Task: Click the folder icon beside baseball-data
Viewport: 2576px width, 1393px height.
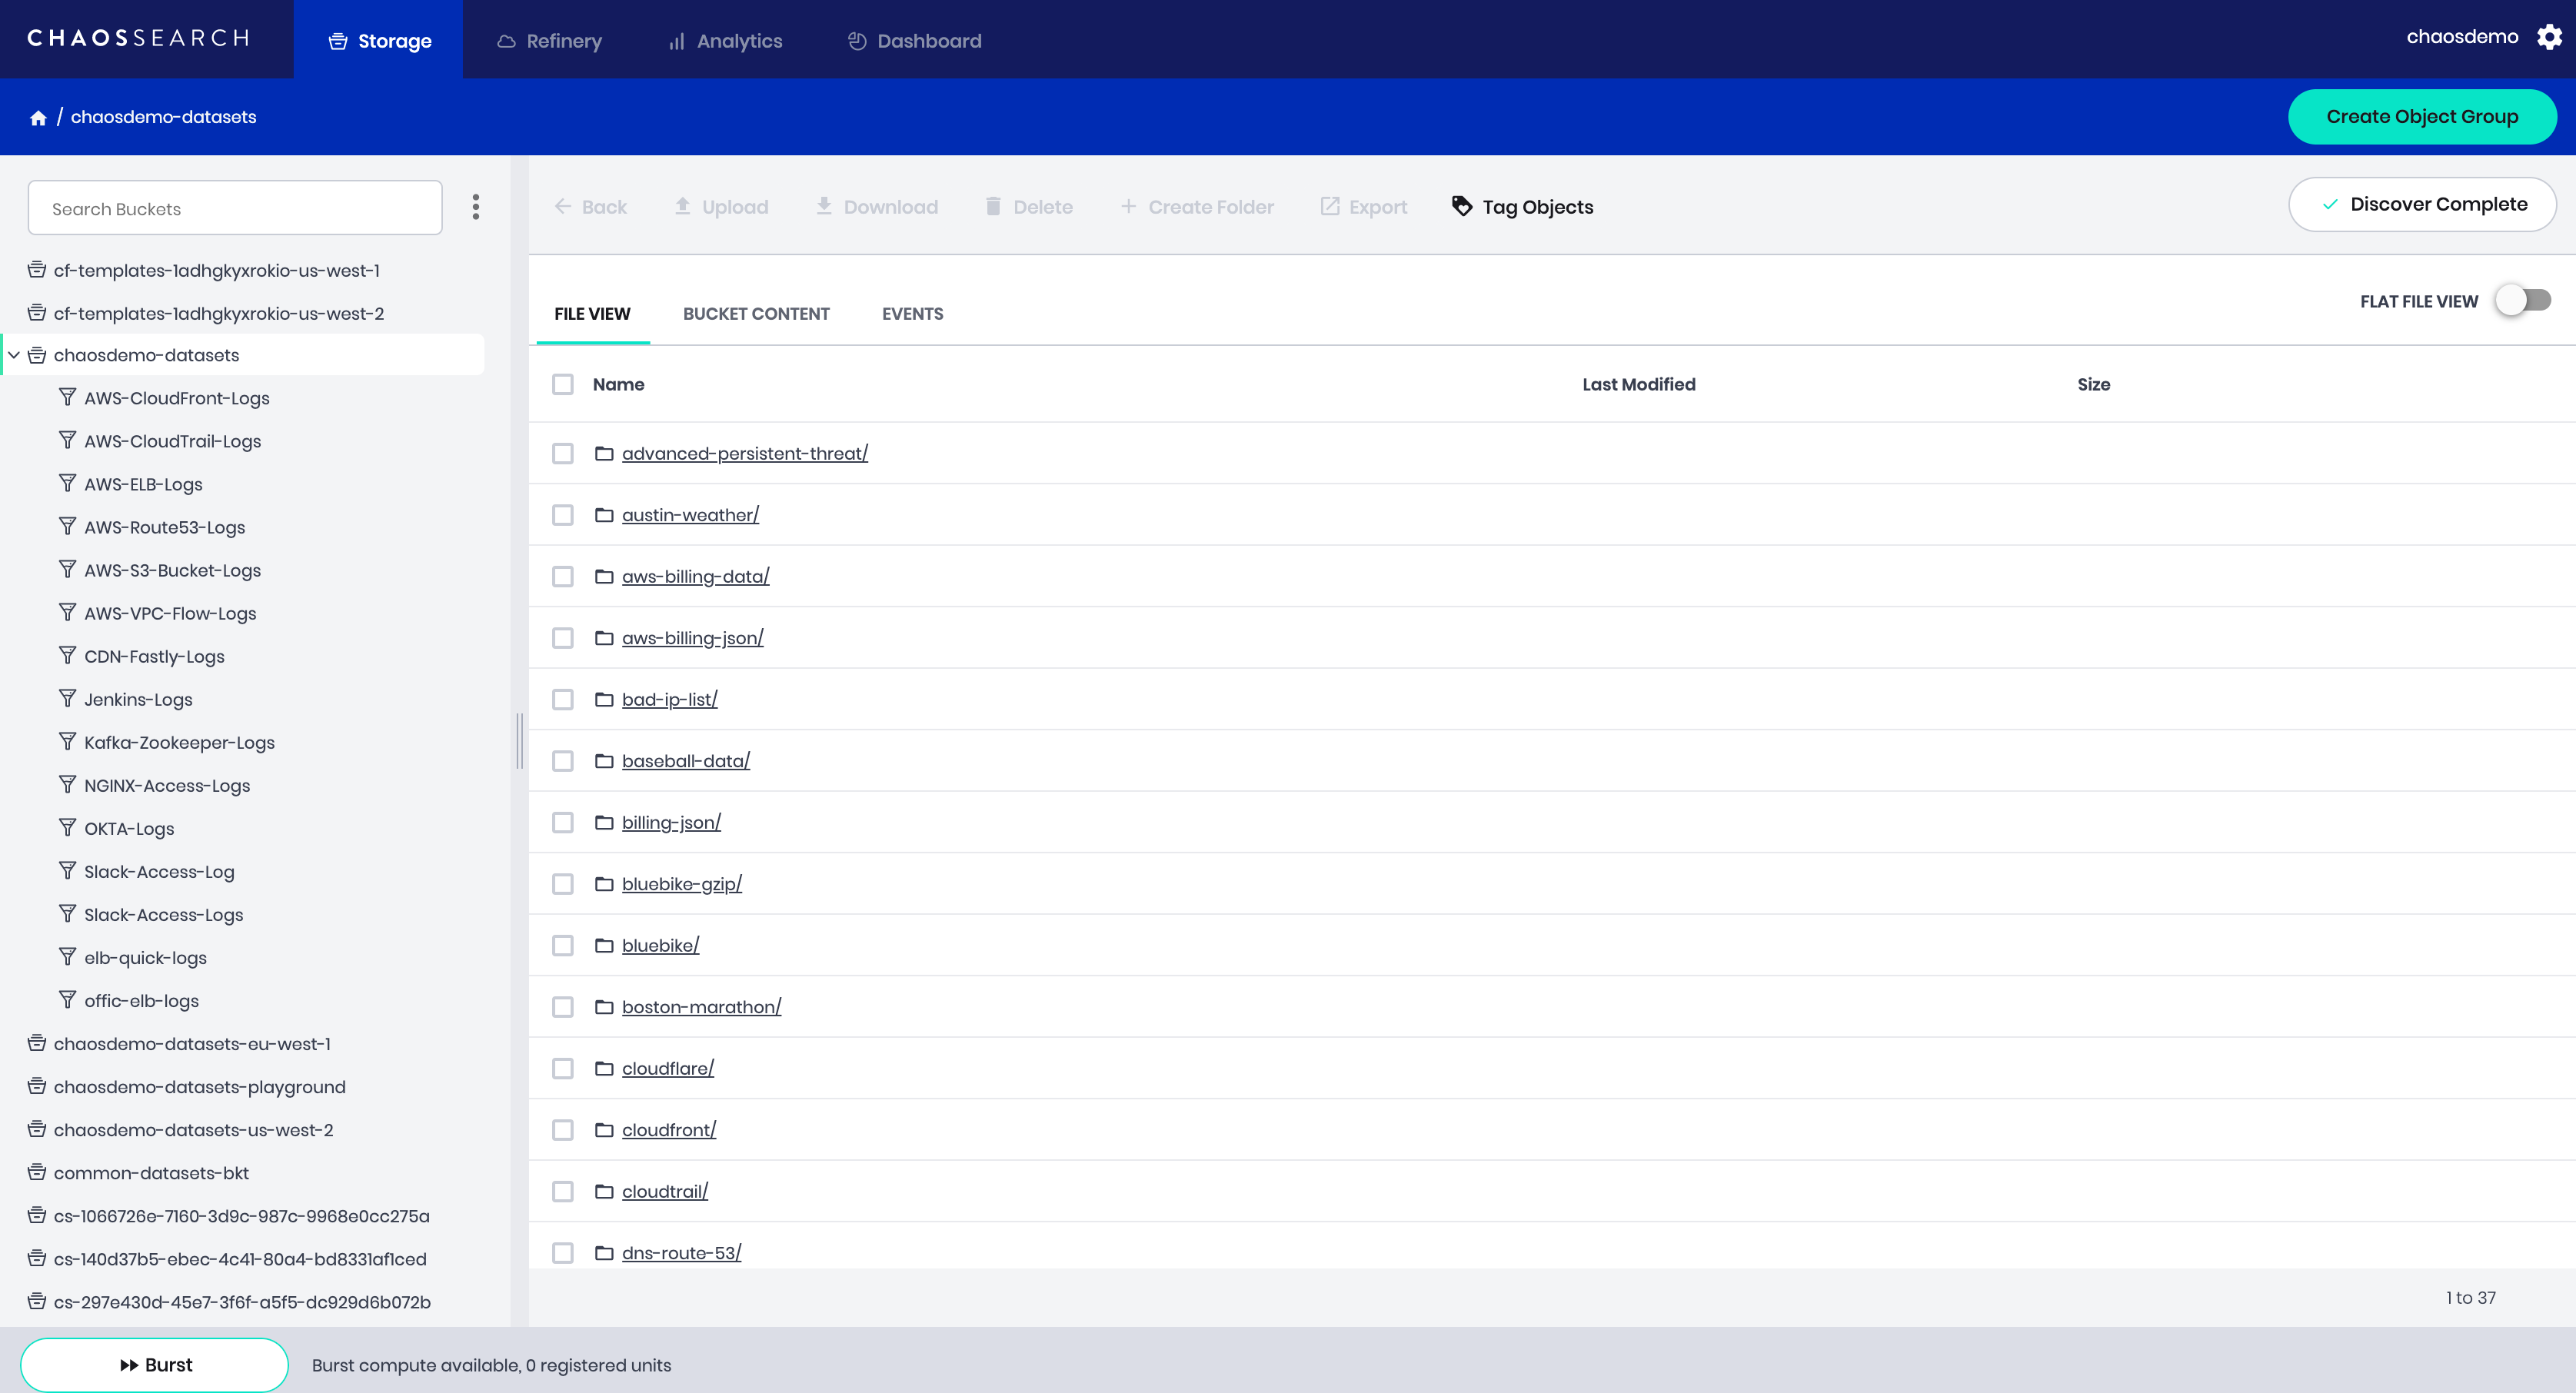Action: click(x=604, y=761)
